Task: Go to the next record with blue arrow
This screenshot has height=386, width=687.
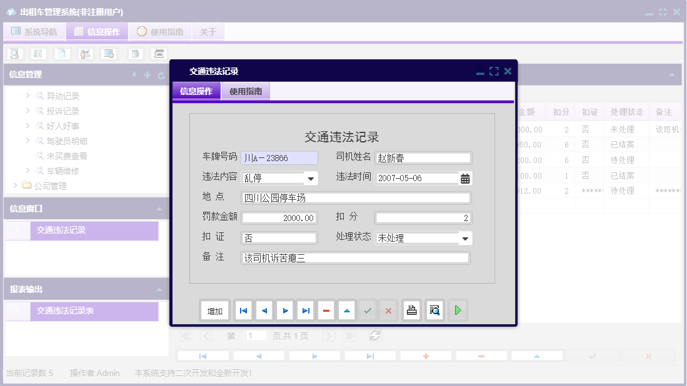Action: pyautogui.click(x=284, y=310)
